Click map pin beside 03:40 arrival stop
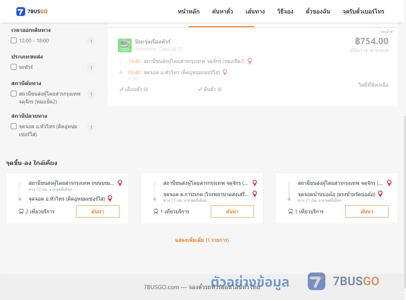The image size is (406, 300). [225, 72]
